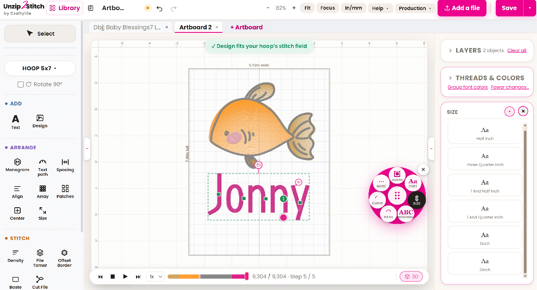Open the Size tool in sidebar
The image size is (537, 290).
[x=43, y=214]
